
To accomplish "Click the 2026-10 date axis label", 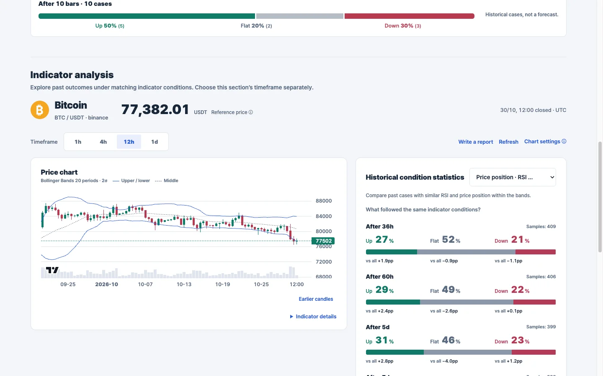I will (106, 285).
